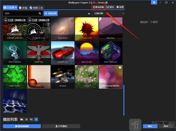Select the Retro wallpaper
Viewport: 176px width, 131px height.
(x=39, y=77)
